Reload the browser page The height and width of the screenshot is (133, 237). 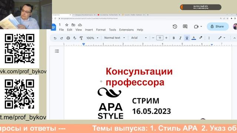(x=55, y=18)
